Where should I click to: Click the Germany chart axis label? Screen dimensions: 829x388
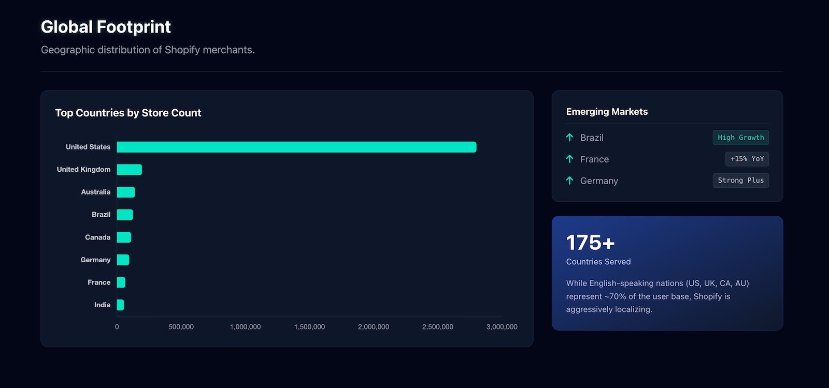tap(95, 260)
